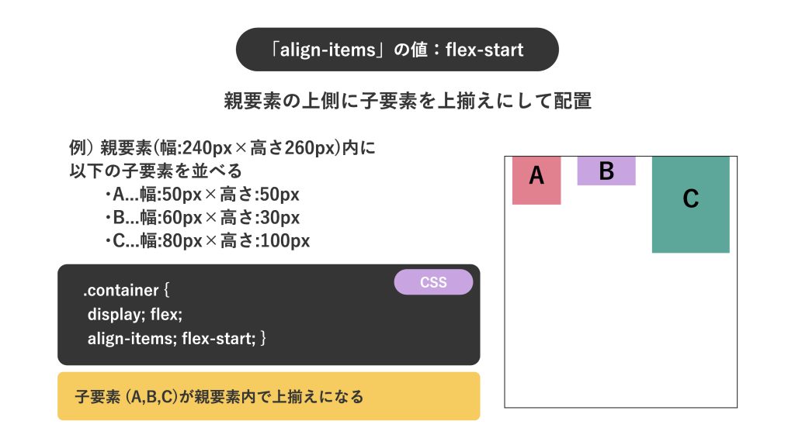The width and height of the screenshot is (795, 445).
Task: Click the line 以下の子要素を並べる
Action: click(x=155, y=171)
